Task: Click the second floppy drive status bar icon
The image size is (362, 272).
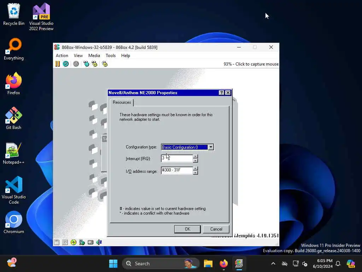Action: (x=65, y=242)
